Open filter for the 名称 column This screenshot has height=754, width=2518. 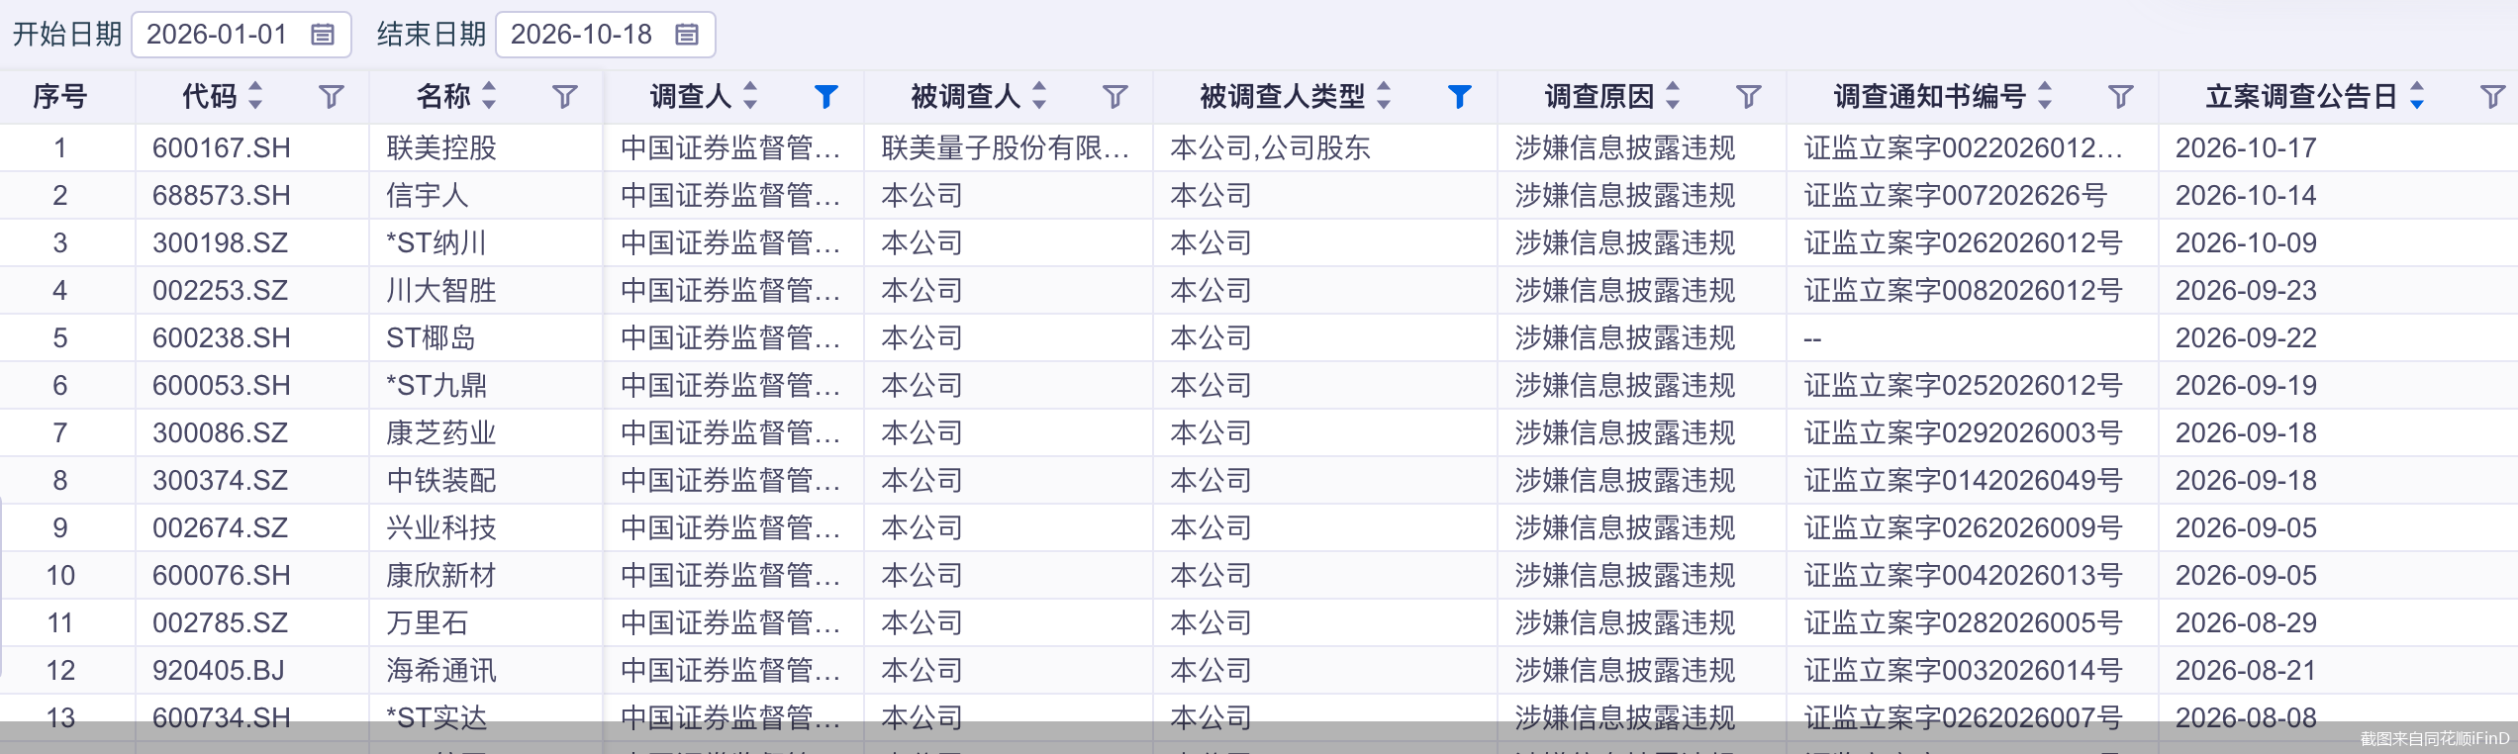[x=565, y=96]
